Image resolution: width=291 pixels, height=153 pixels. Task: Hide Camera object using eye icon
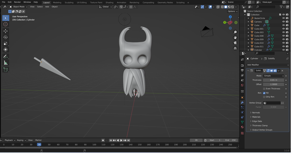283,22
